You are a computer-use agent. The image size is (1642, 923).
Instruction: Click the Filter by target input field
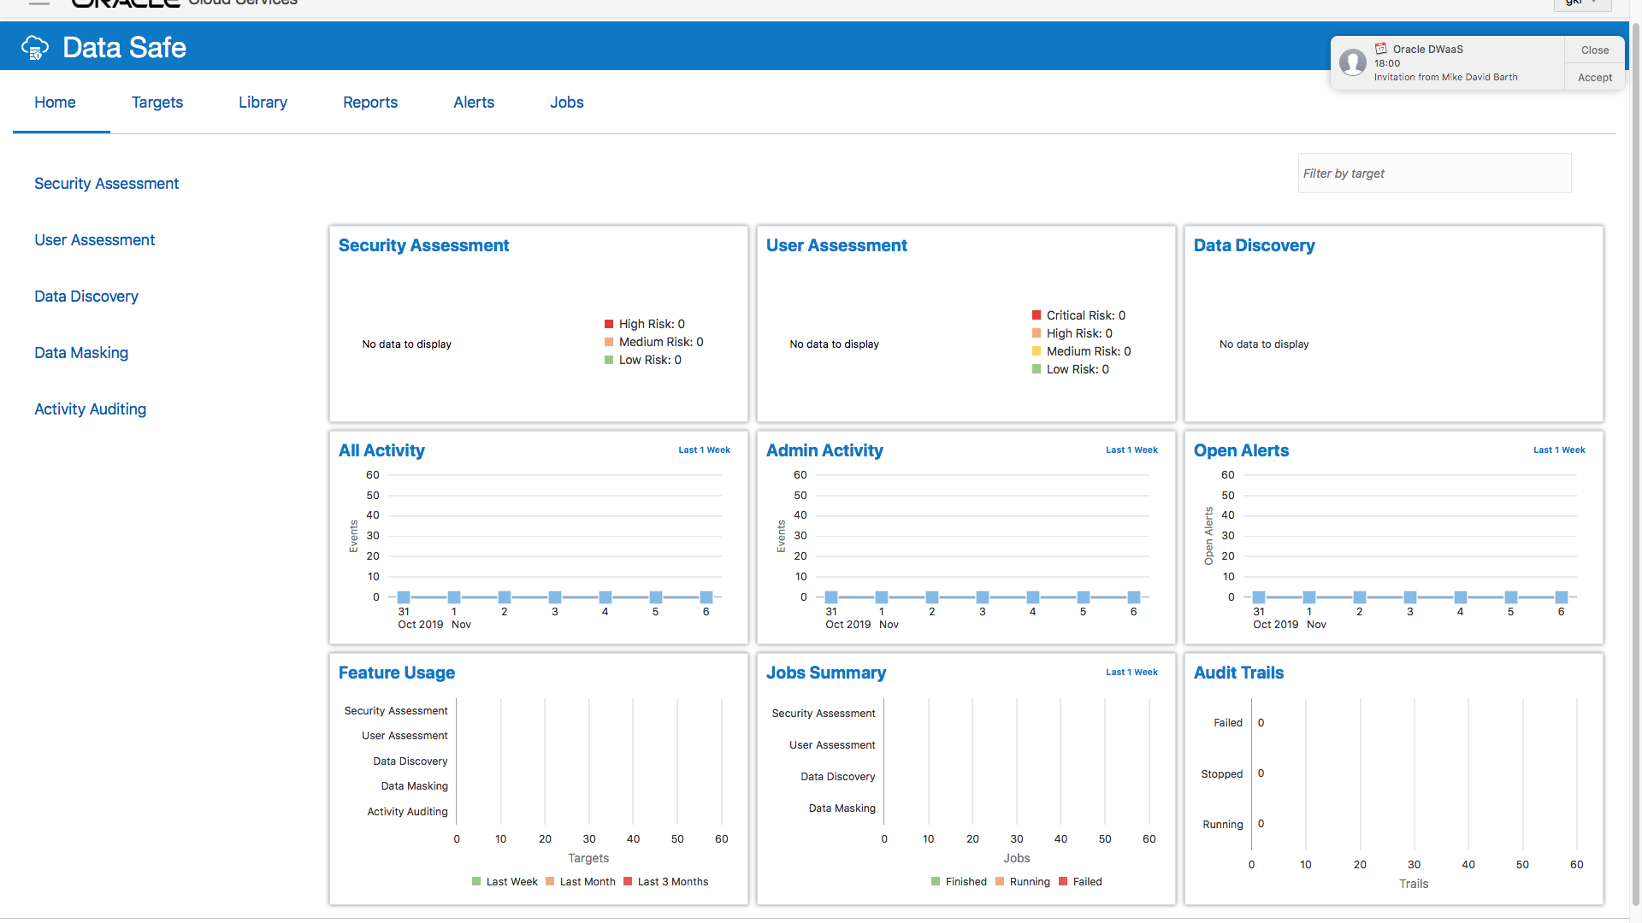coord(1433,173)
